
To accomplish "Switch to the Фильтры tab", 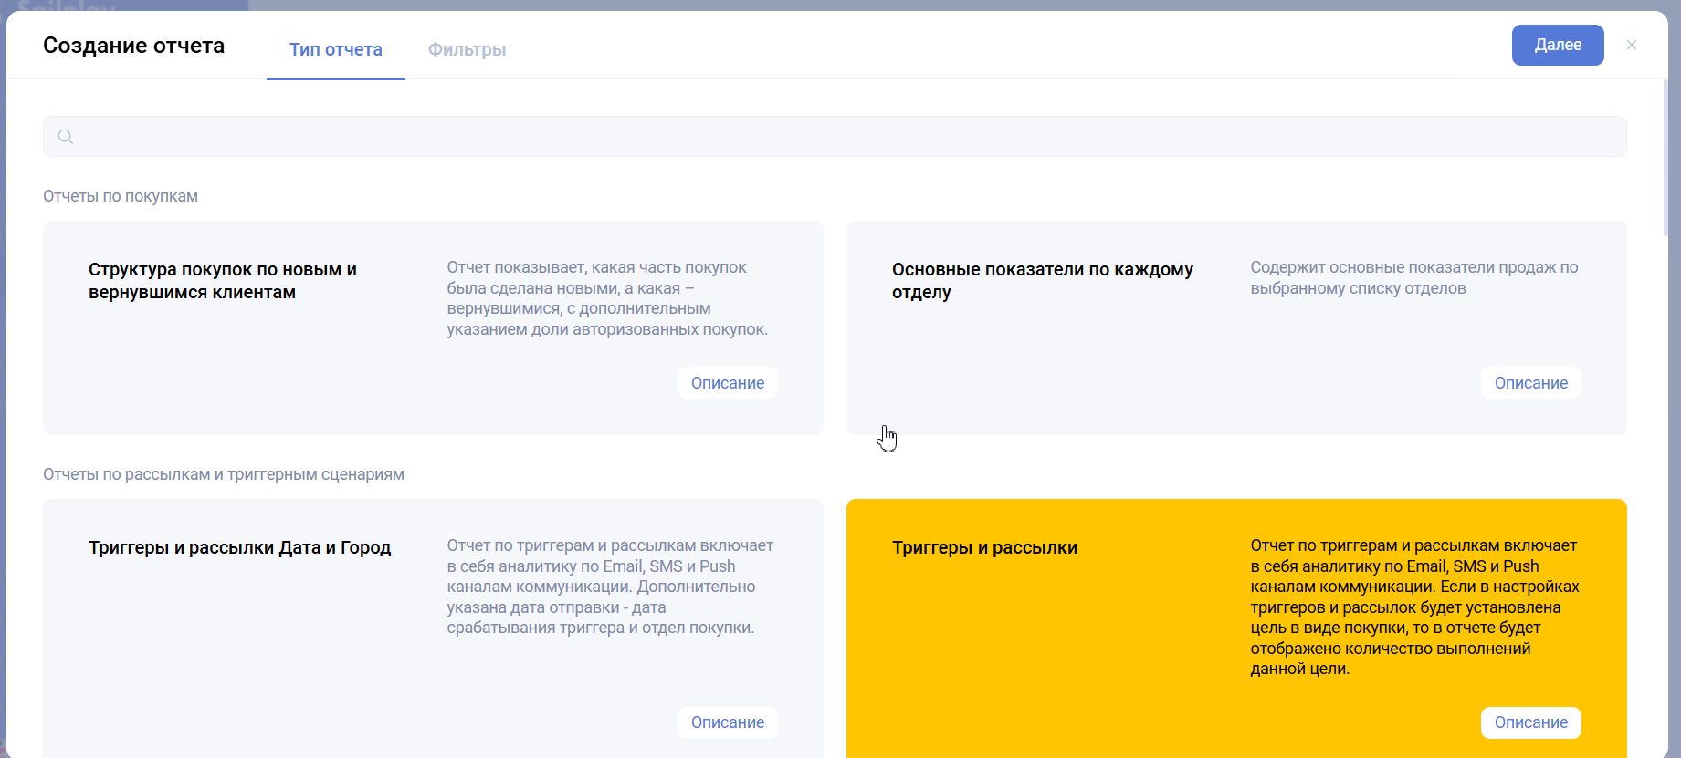I will coord(467,49).
